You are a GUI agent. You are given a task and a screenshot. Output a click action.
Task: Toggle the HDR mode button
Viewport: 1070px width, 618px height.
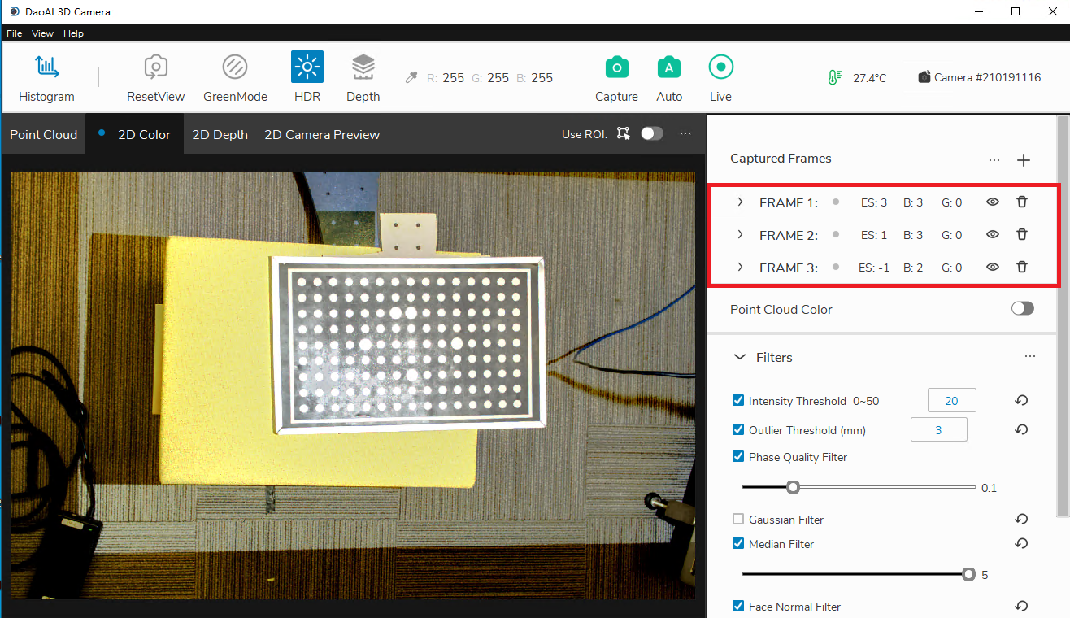(x=307, y=67)
